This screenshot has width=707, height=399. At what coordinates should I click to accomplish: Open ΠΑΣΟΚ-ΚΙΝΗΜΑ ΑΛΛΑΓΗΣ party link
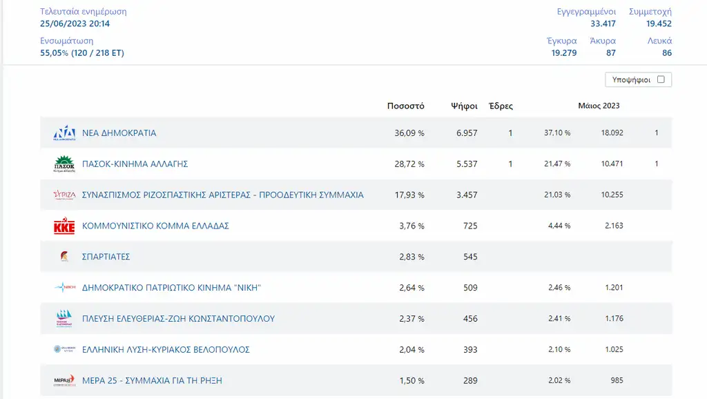135,164
